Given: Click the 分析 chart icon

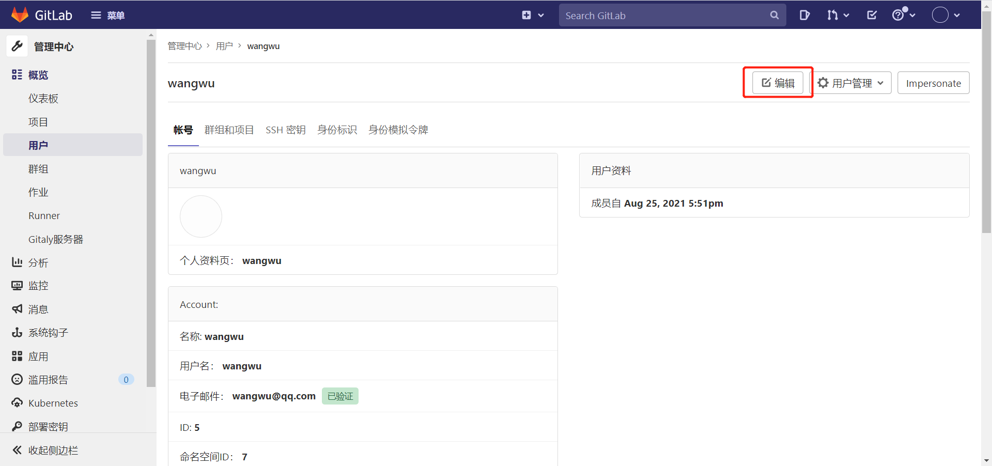Looking at the screenshot, I should [17, 262].
